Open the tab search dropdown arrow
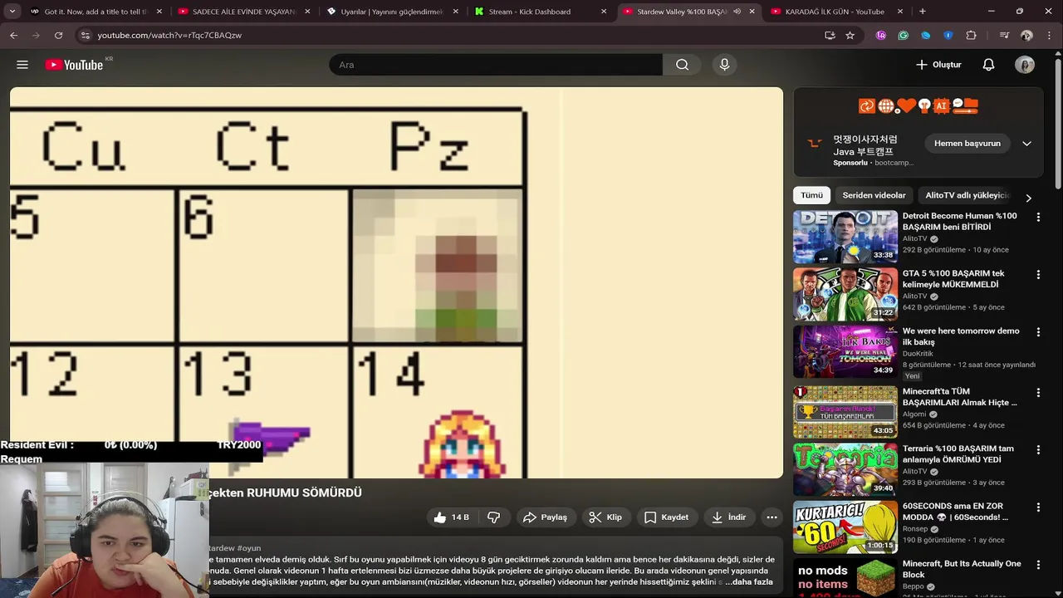1063x598 pixels. 12,12
